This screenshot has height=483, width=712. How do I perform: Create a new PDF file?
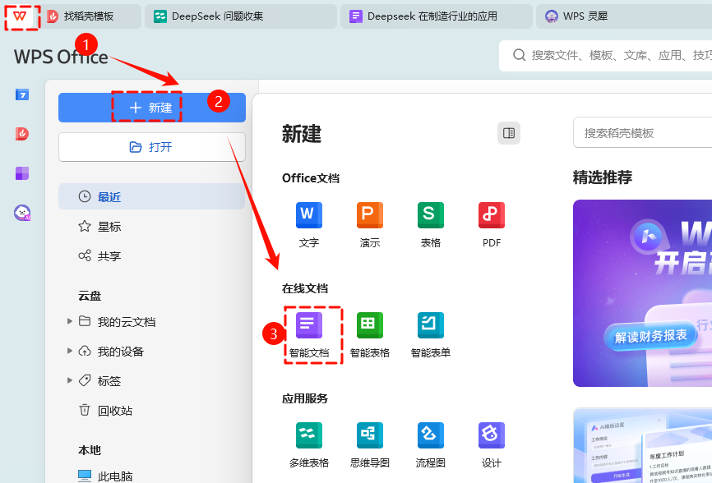[x=492, y=224]
